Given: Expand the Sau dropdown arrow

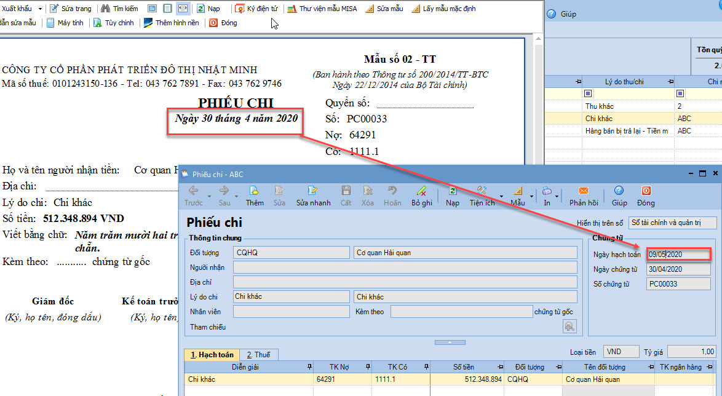Looking at the screenshot, I should [x=236, y=197].
